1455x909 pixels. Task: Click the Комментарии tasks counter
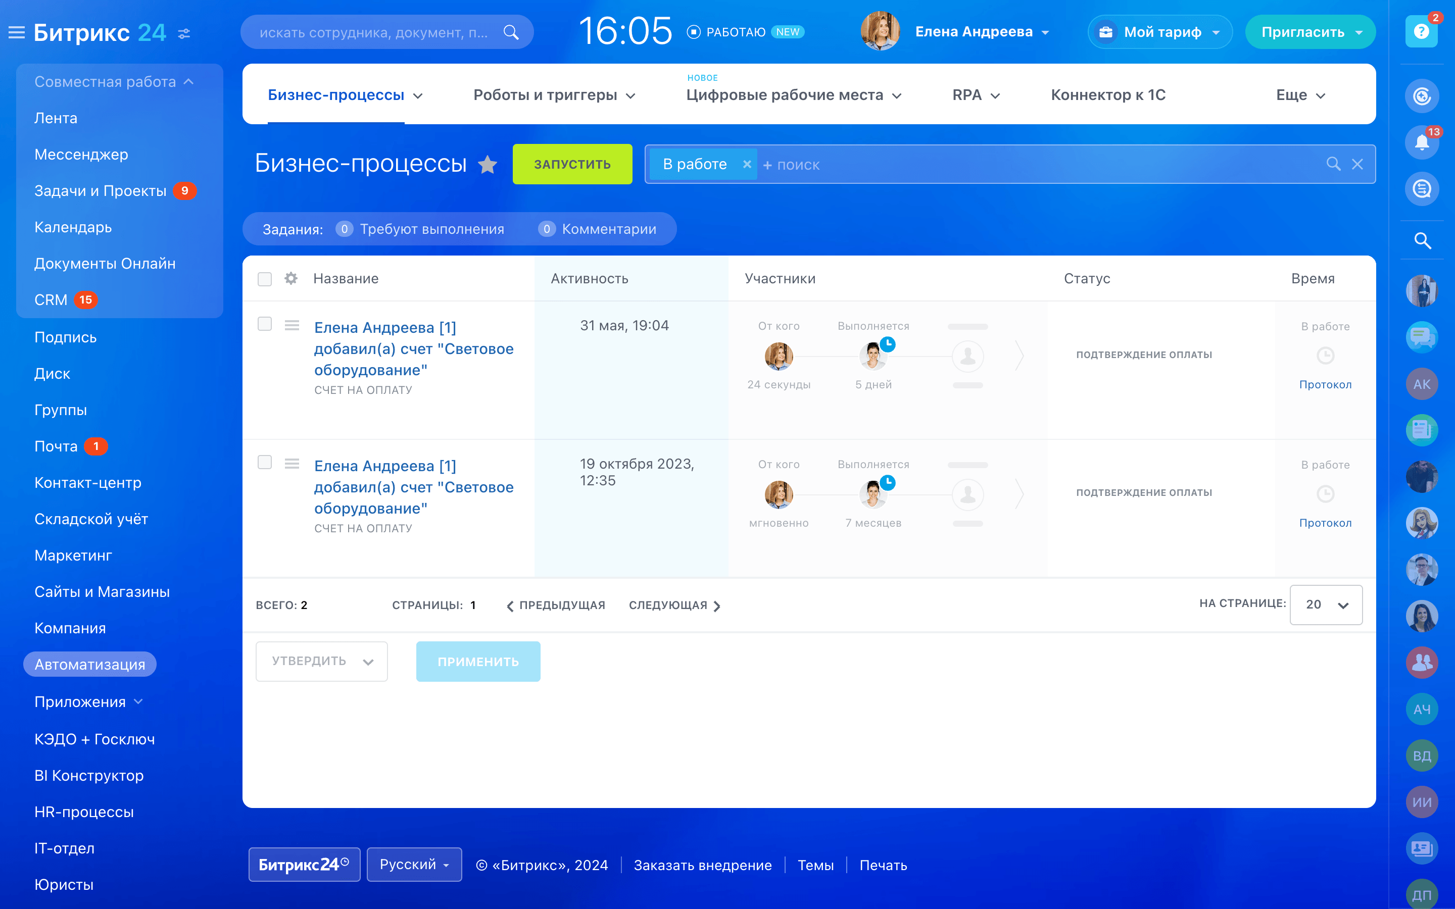coord(597,229)
